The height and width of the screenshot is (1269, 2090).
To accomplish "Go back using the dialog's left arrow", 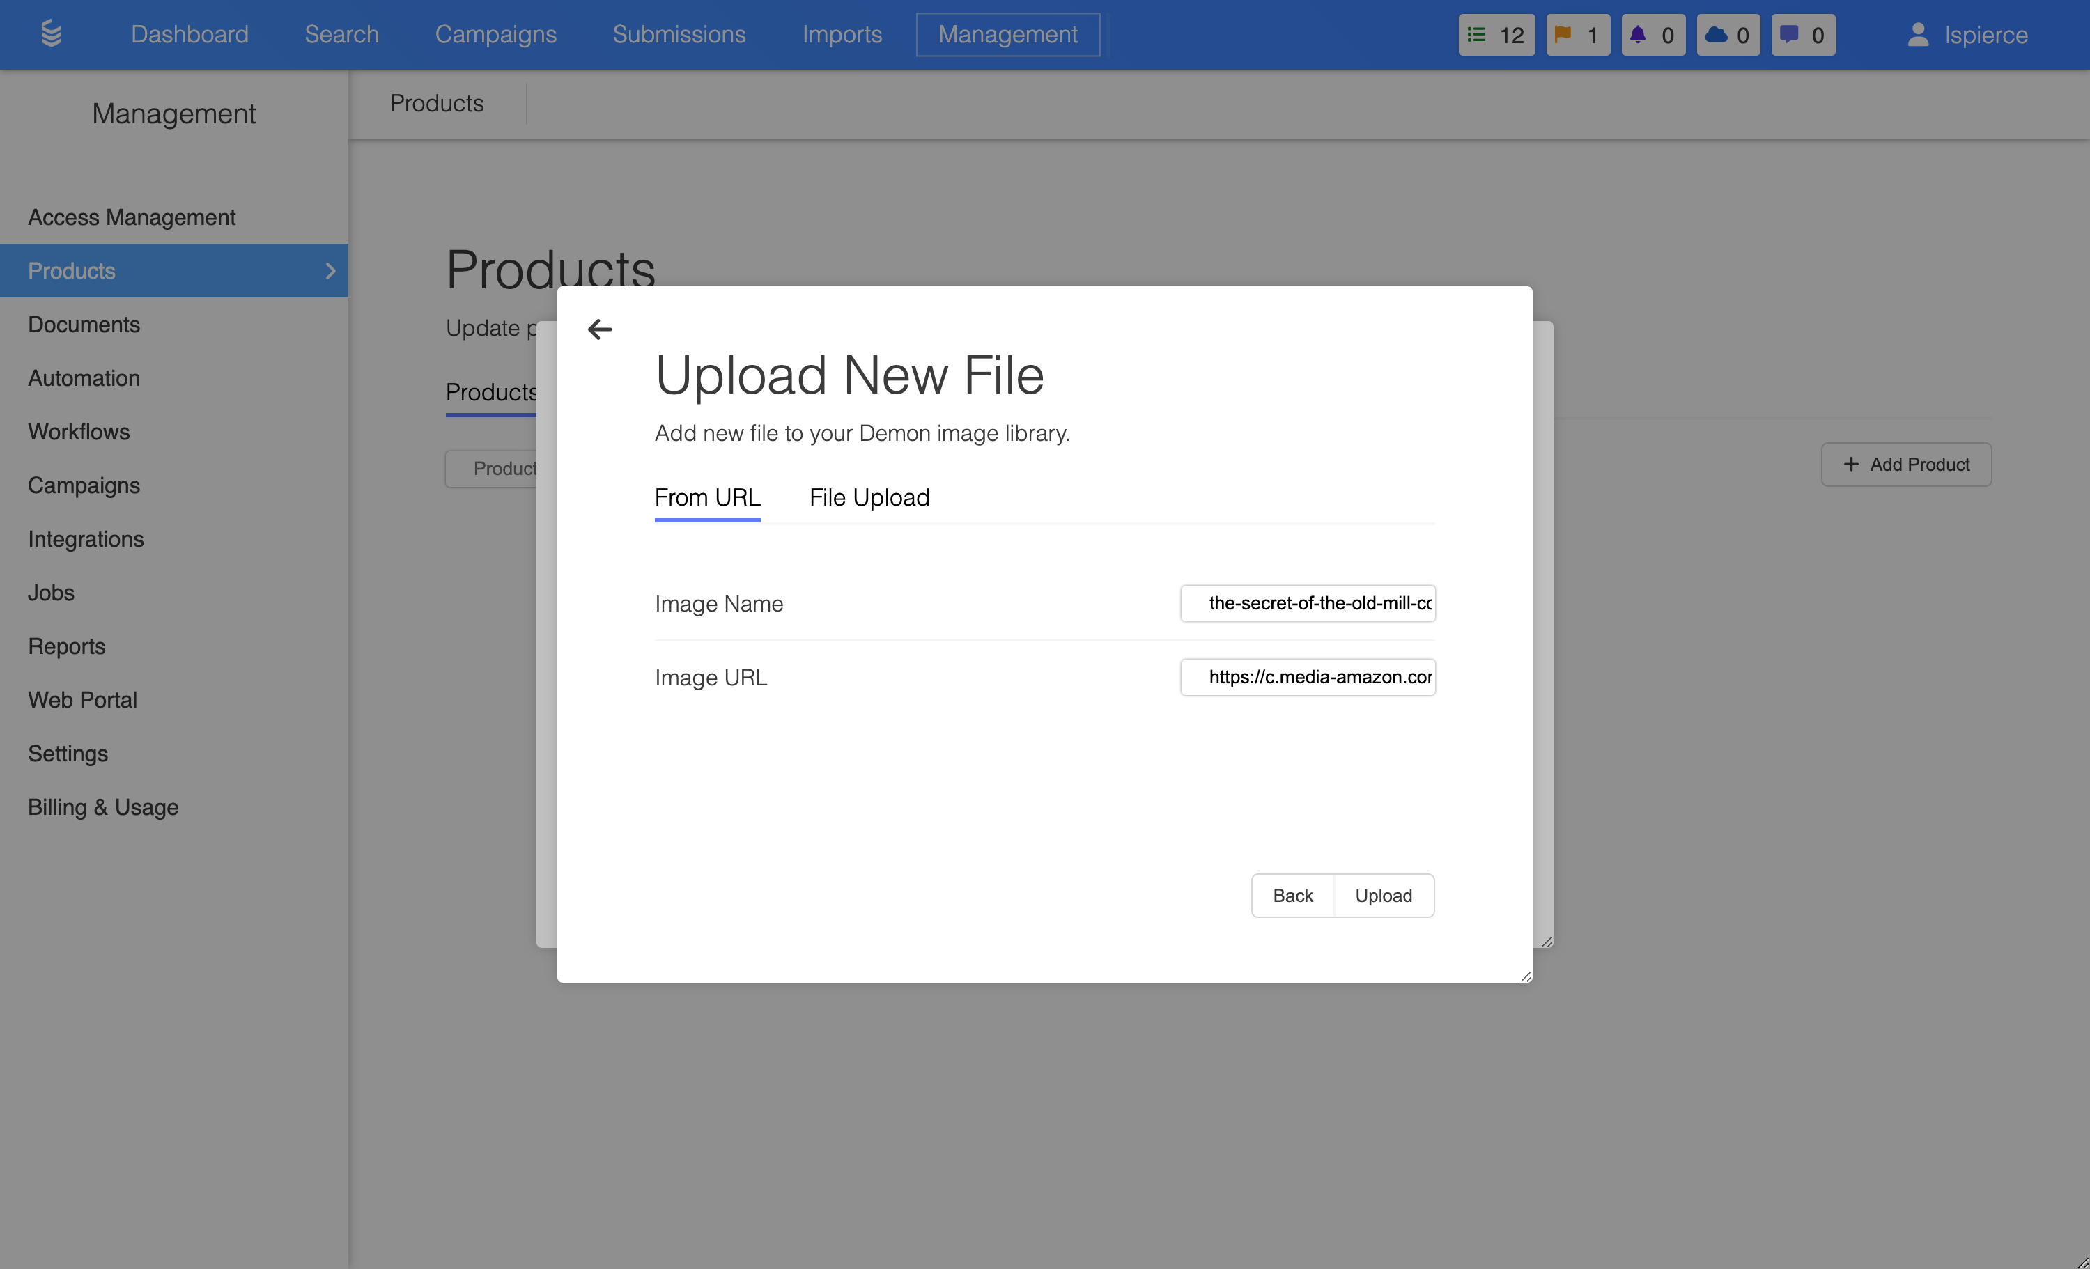I will click(x=600, y=329).
